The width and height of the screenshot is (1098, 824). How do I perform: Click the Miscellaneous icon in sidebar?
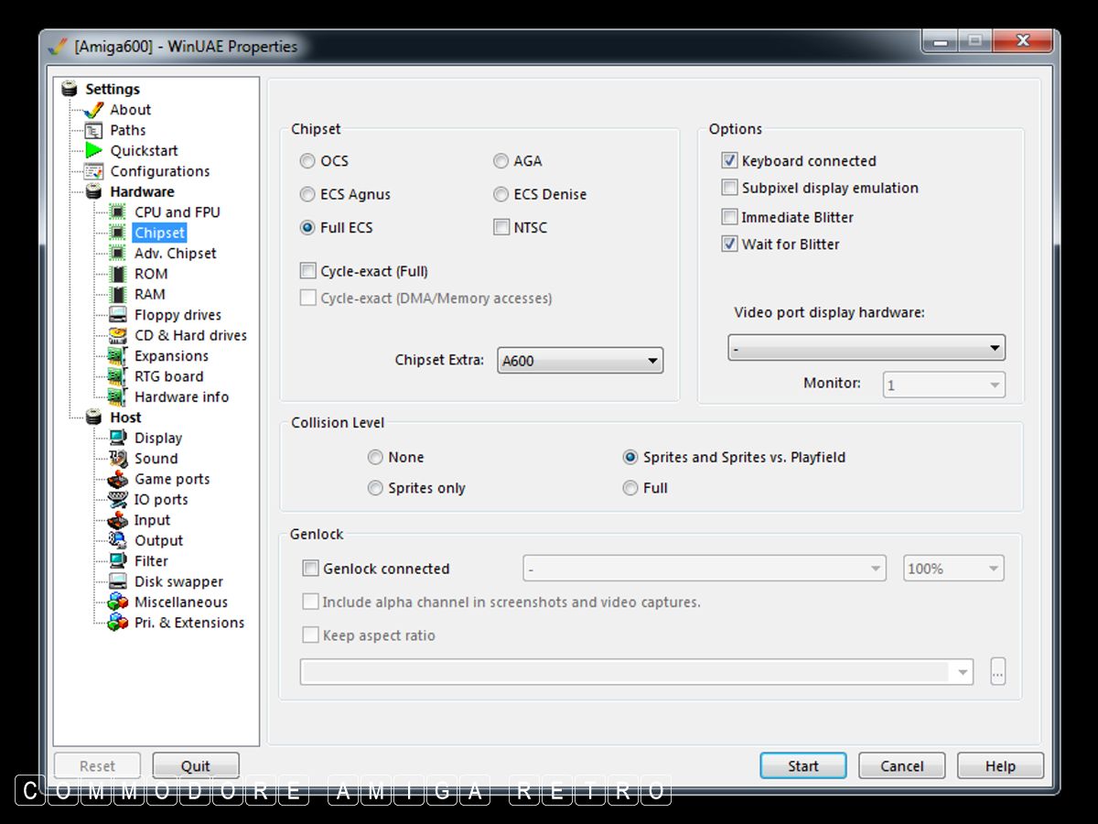click(117, 602)
